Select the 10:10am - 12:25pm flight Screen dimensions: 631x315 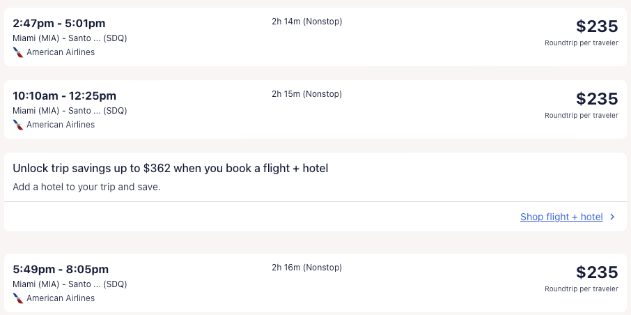[x=64, y=95]
